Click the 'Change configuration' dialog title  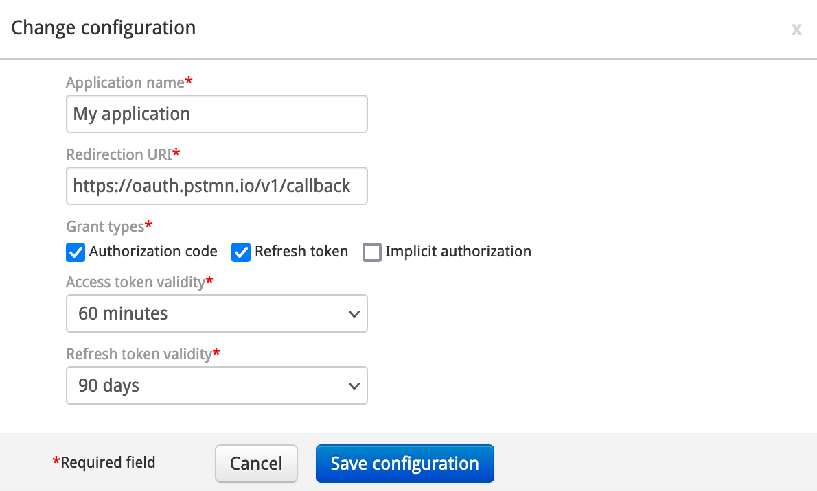[x=104, y=28]
